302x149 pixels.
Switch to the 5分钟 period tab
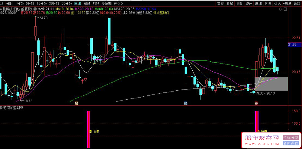(x=30, y=3)
